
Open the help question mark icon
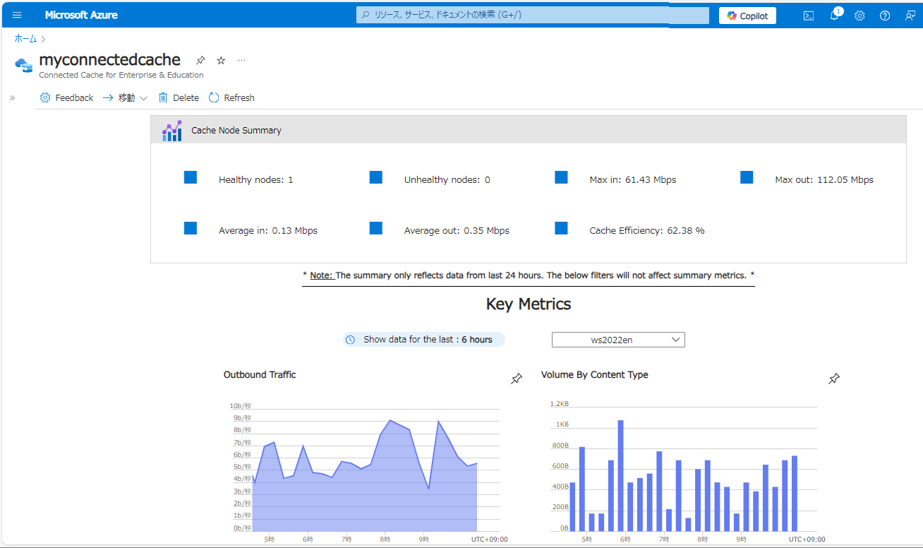pos(885,16)
